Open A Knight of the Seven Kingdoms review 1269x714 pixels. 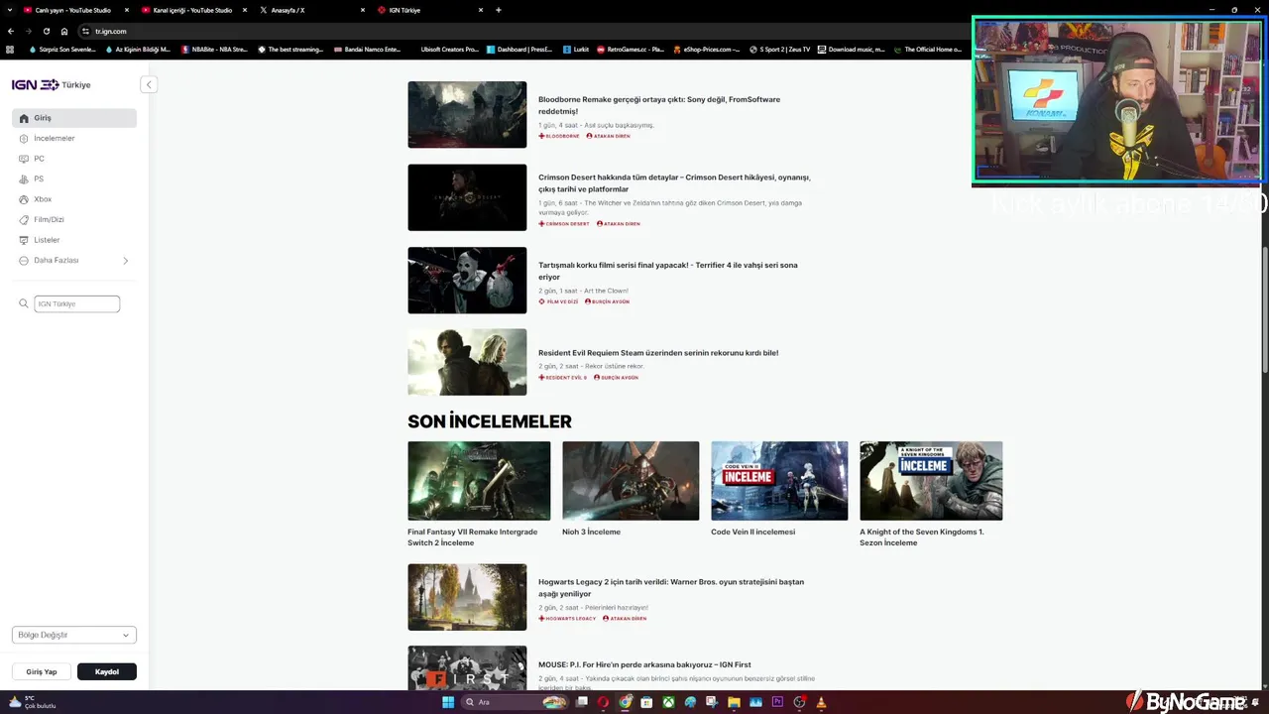931,494
